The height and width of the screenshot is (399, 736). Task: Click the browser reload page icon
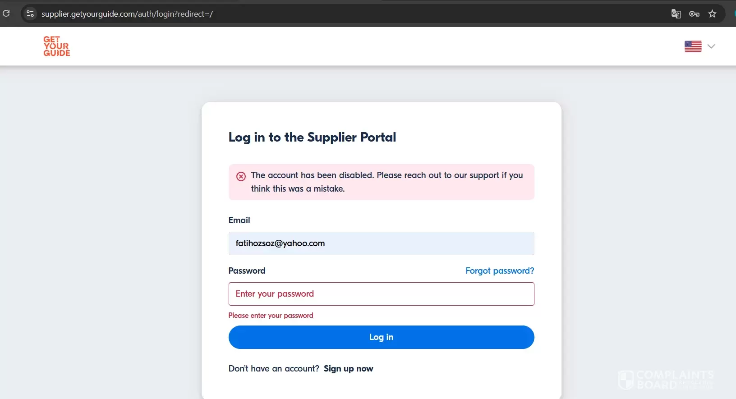(6, 14)
